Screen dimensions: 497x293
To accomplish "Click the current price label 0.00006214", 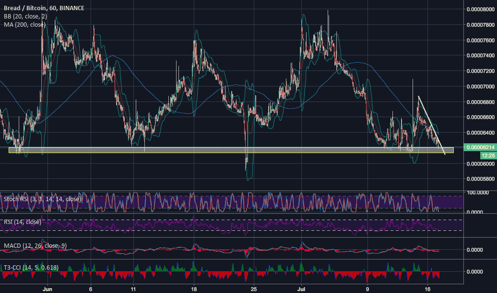I will (480, 147).
